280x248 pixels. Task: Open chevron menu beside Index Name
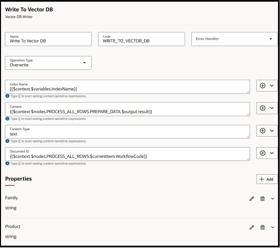[x=272, y=85]
